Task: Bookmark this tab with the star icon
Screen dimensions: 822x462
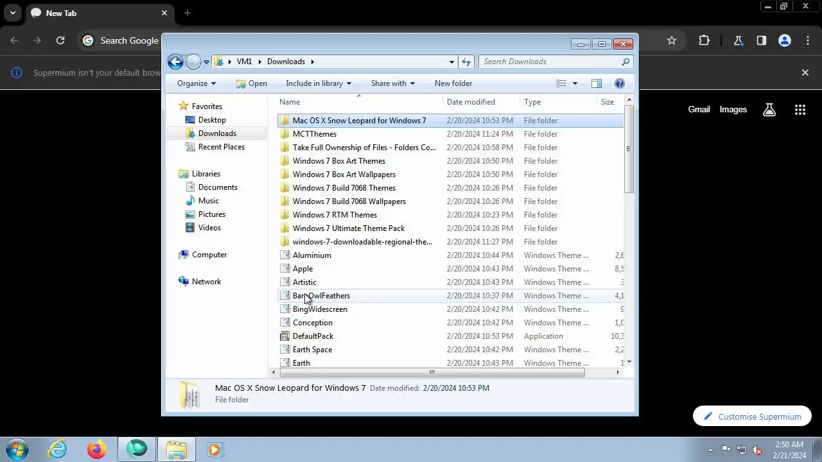Action: [672, 40]
